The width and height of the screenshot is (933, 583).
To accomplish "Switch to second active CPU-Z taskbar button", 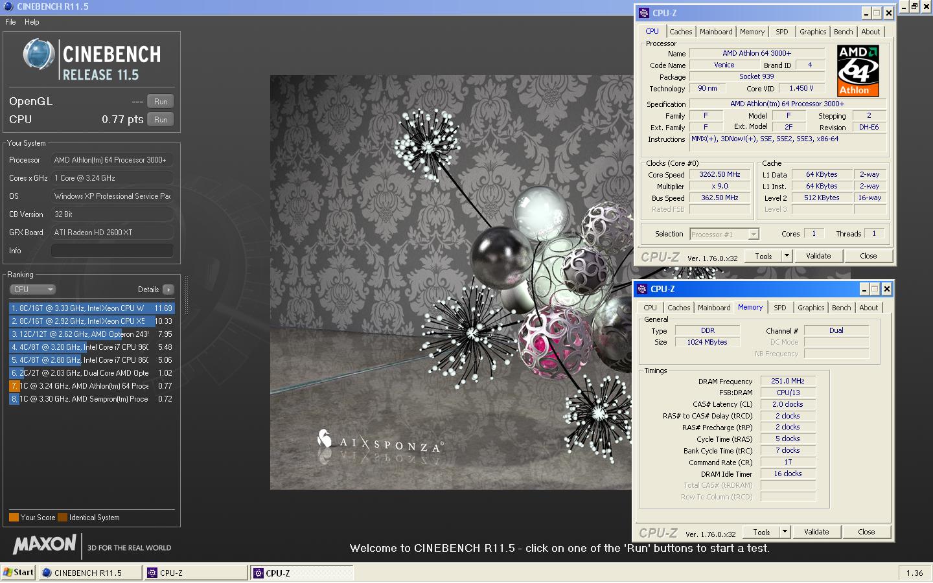I will coord(302,573).
